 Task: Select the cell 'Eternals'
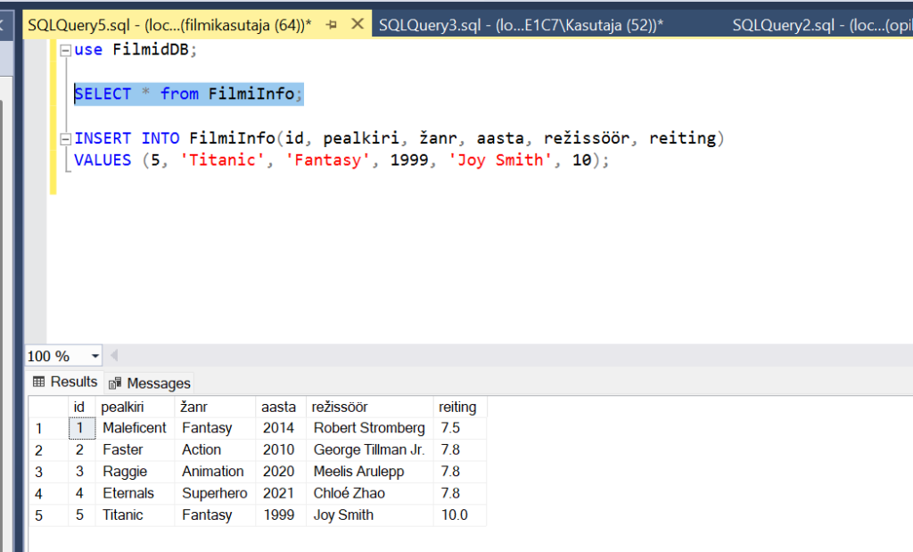[135, 493]
